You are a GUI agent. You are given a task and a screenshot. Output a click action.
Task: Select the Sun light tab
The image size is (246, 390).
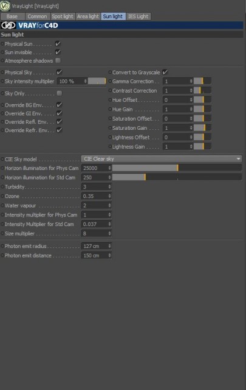tap(113, 16)
